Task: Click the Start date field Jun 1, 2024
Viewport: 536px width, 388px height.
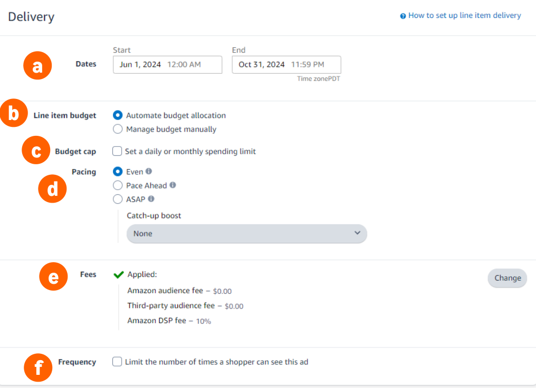Action: click(x=168, y=65)
